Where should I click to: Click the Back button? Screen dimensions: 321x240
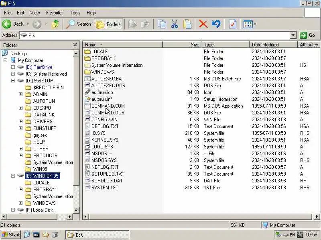(x=13, y=24)
